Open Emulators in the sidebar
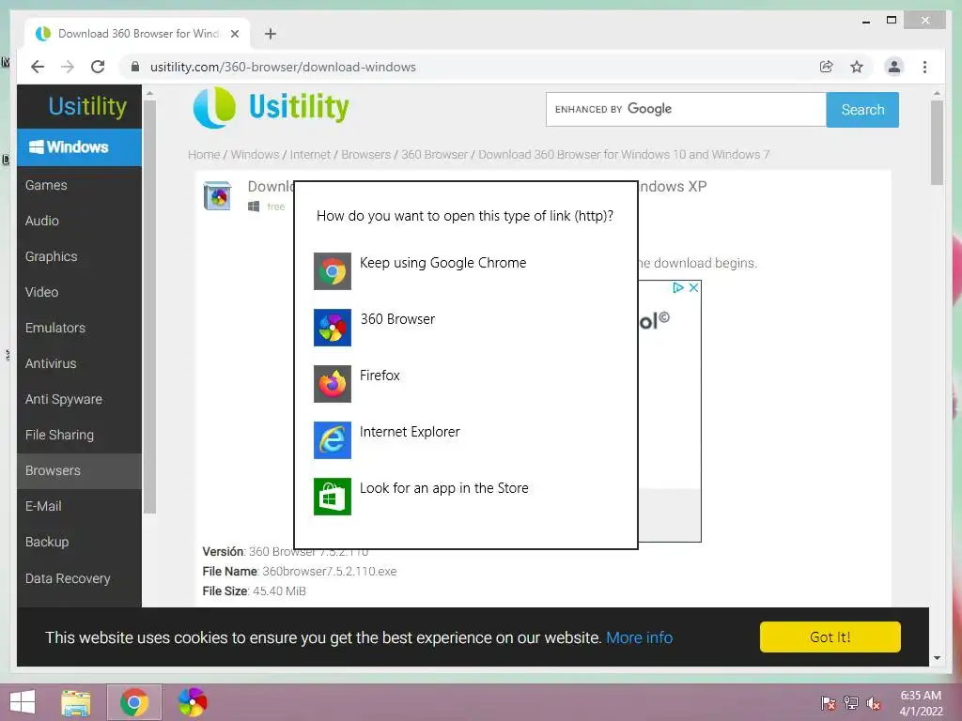 [55, 328]
